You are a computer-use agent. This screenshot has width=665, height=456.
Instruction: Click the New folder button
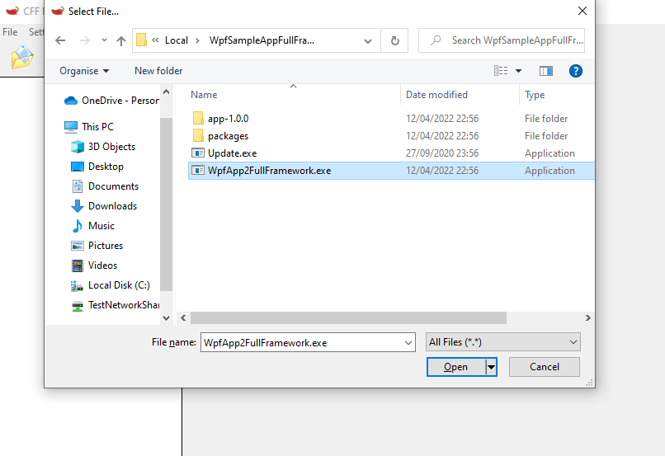(158, 71)
